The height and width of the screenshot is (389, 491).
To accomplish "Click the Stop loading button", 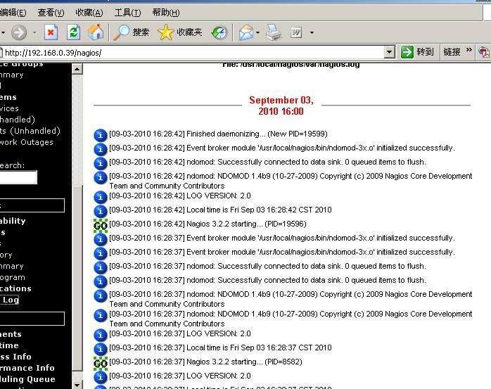I will click(x=51, y=32).
